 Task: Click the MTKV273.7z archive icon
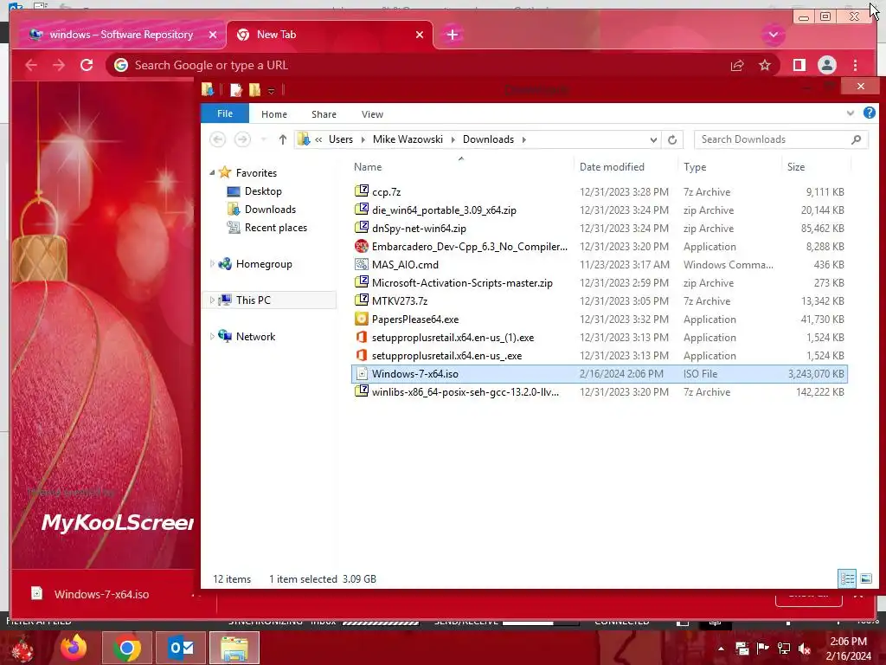point(362,300)
